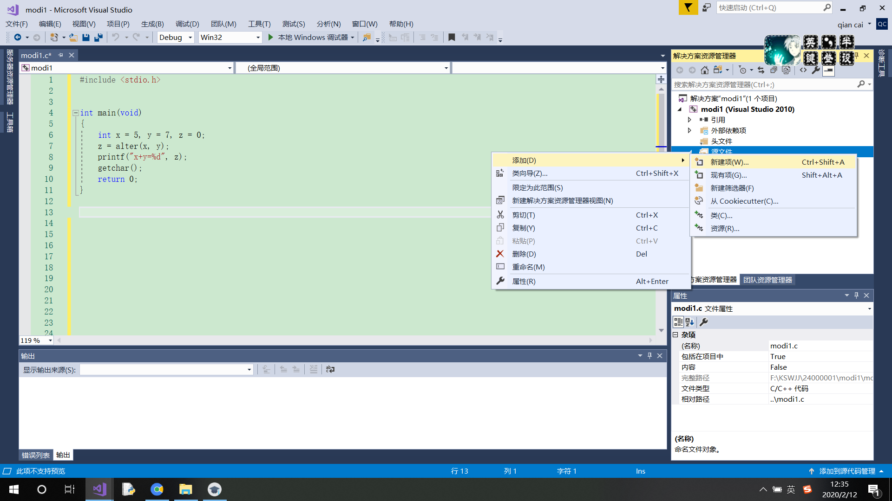Switch to the 错误列表 tab

tap(35, 455)
